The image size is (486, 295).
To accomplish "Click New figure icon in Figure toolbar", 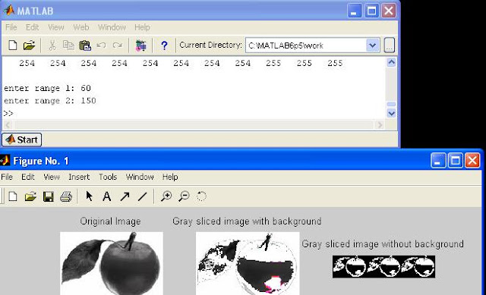I will click(13, 196).
